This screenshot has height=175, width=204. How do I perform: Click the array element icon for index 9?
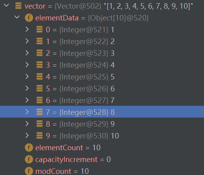click(x=40, y=135)
